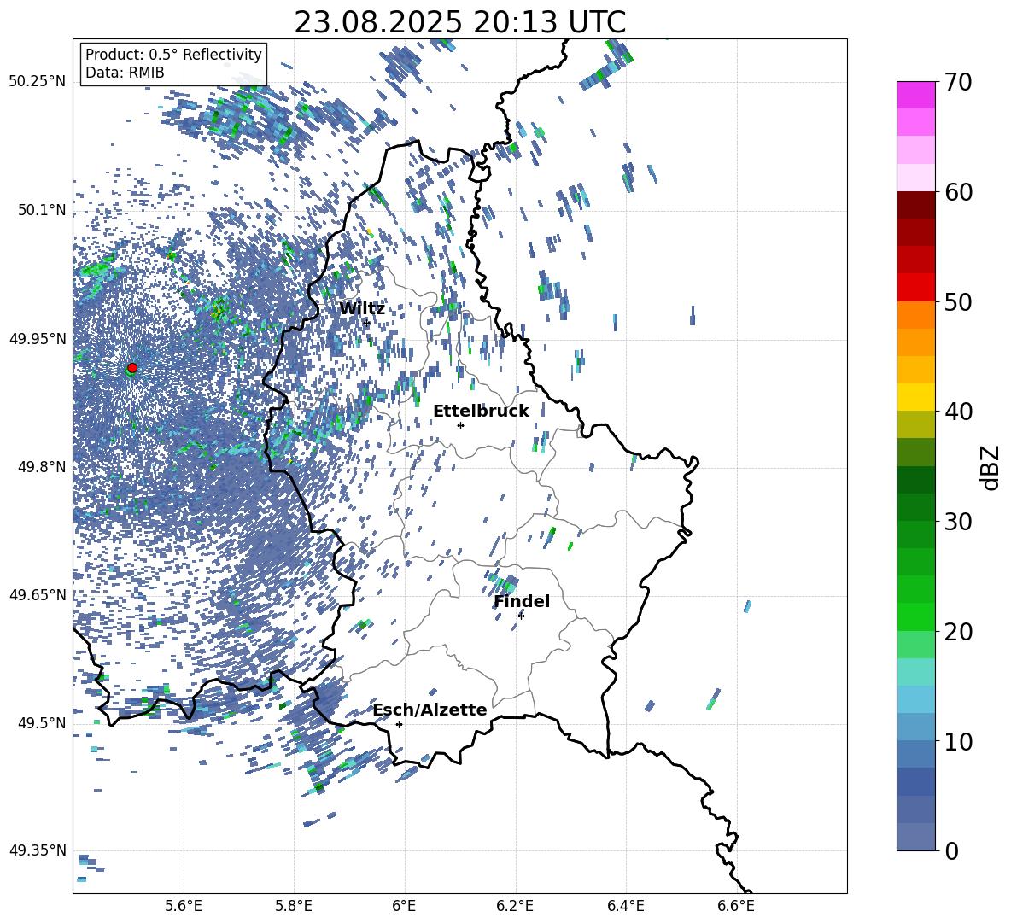Click the 30 label on the colorbar

(957, 521)
